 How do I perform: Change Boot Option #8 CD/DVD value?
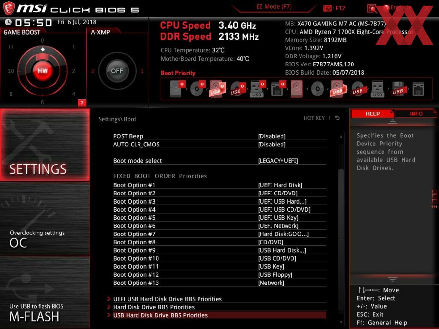coord(271,242)
